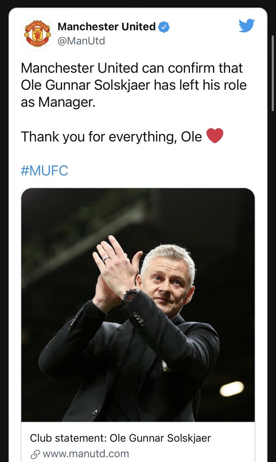This screenshot has width=276, height=462.
Task: Click the ring on the raised hand
Action: [x=106, y=258]
